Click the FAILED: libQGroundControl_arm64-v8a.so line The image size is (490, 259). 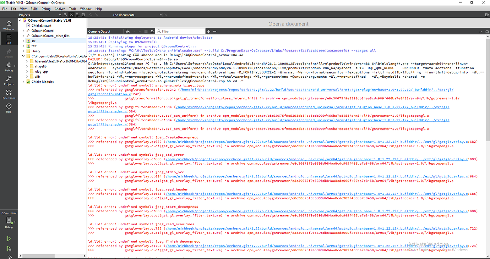point(133,59)
